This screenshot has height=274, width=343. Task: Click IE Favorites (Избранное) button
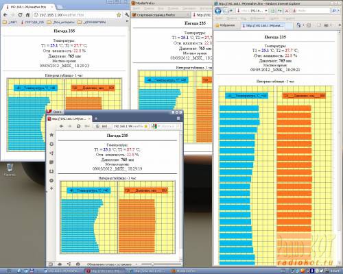click(x=225, y=25)
